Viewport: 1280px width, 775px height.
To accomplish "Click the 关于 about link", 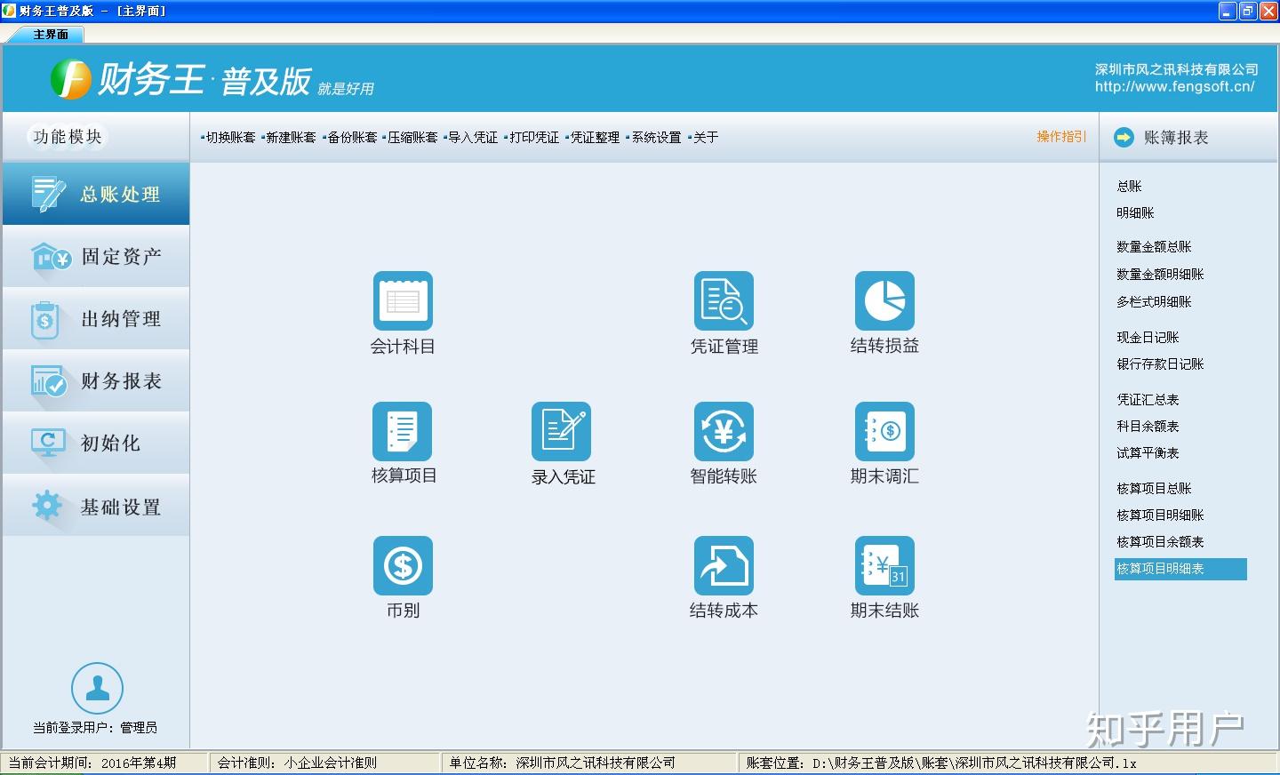I will click(705, 138).
